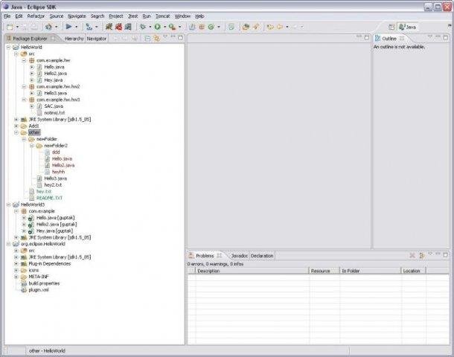Viewport: 454px width, 357px height.
Task: Click the Restart Tomcat icon
Action: [128, 27]
